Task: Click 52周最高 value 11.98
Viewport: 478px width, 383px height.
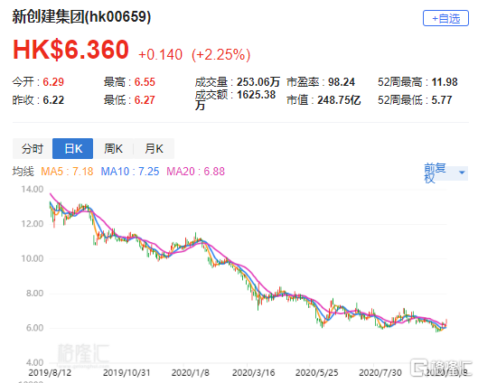Action: point(445,82)
